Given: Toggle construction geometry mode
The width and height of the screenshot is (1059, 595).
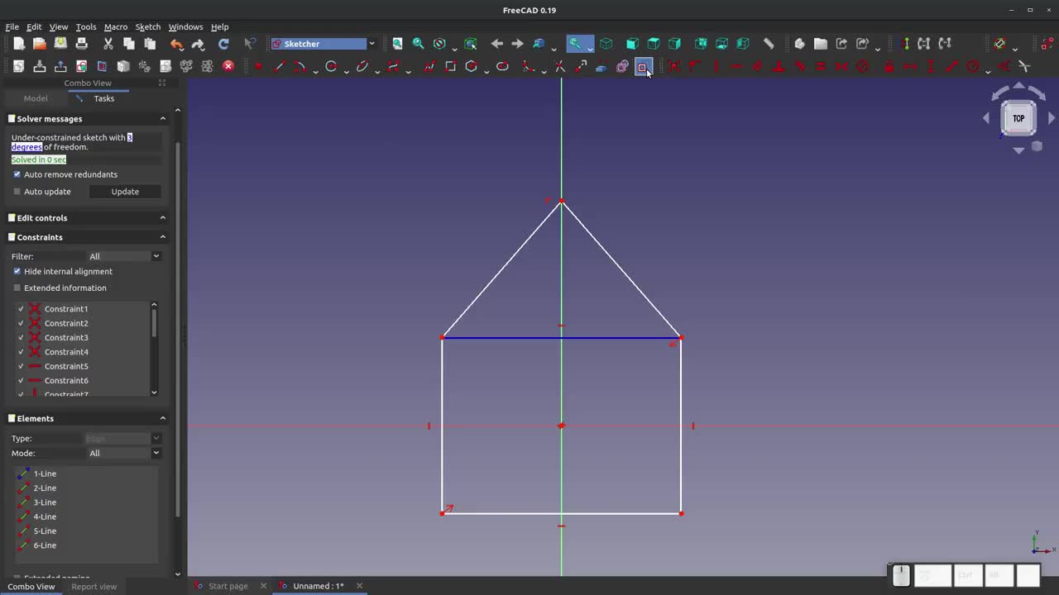Looking at the screenshot, I should tap(642, 66).
